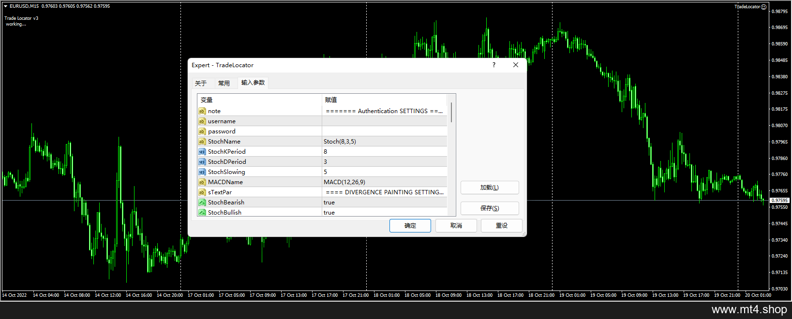Click the 保存(S) button

[490, 208]
